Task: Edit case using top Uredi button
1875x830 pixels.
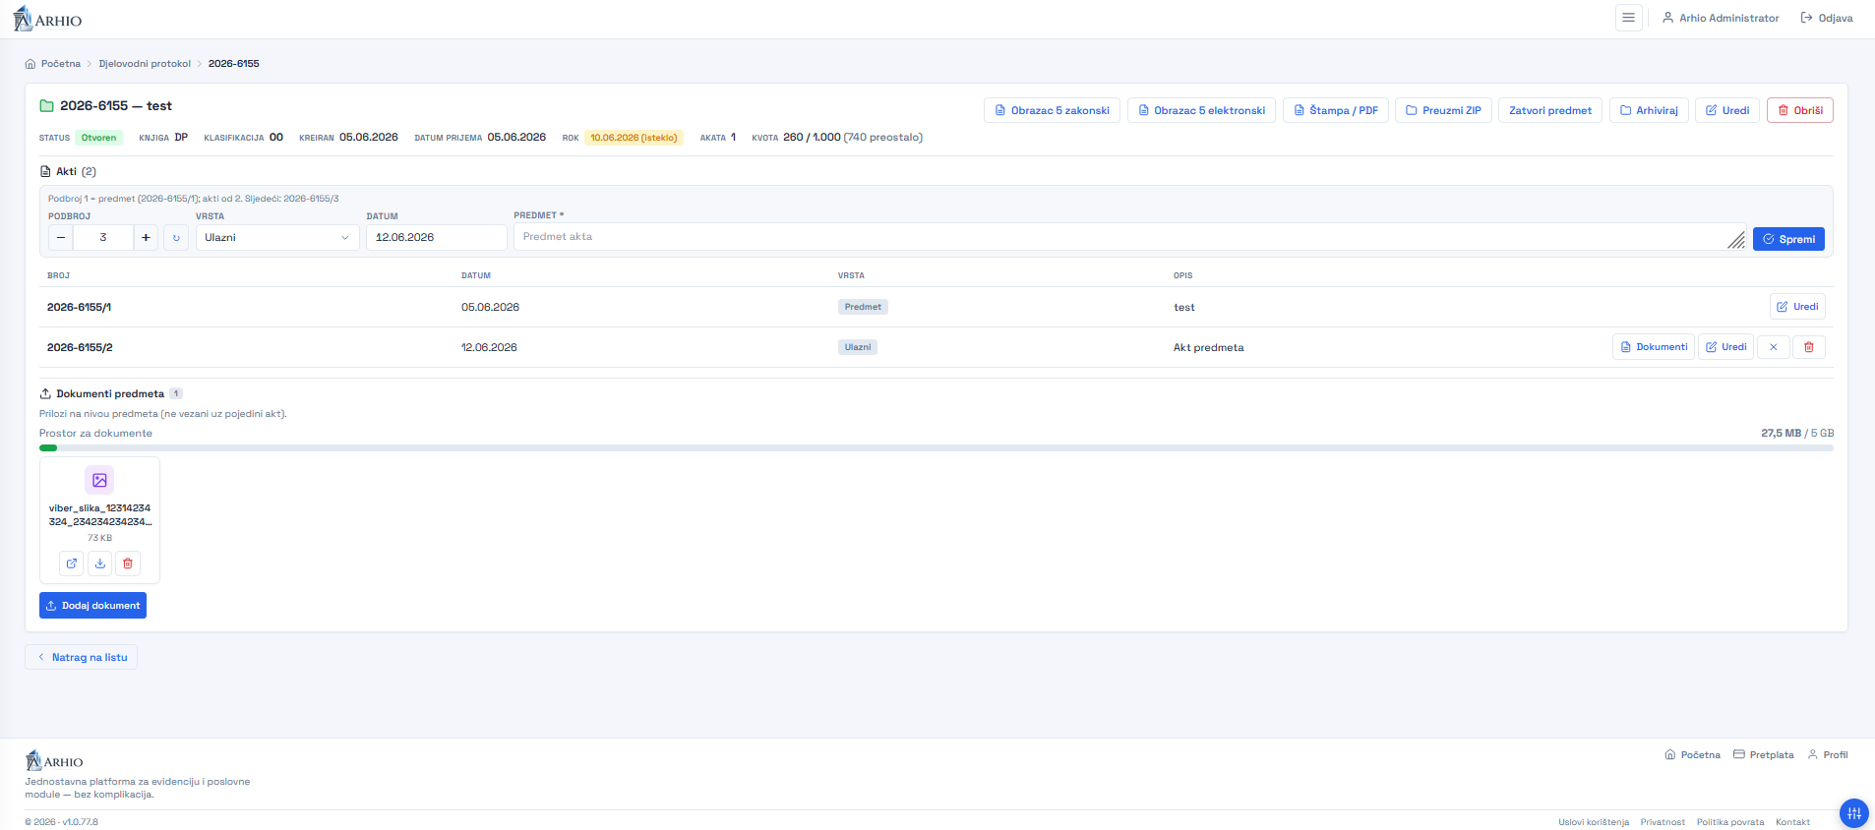Action: click(1726, 110)
